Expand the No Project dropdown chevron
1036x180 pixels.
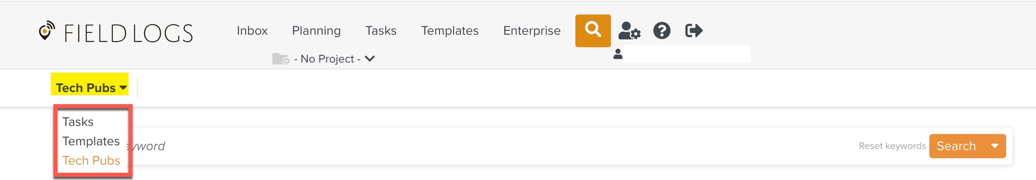click(370, 58)
